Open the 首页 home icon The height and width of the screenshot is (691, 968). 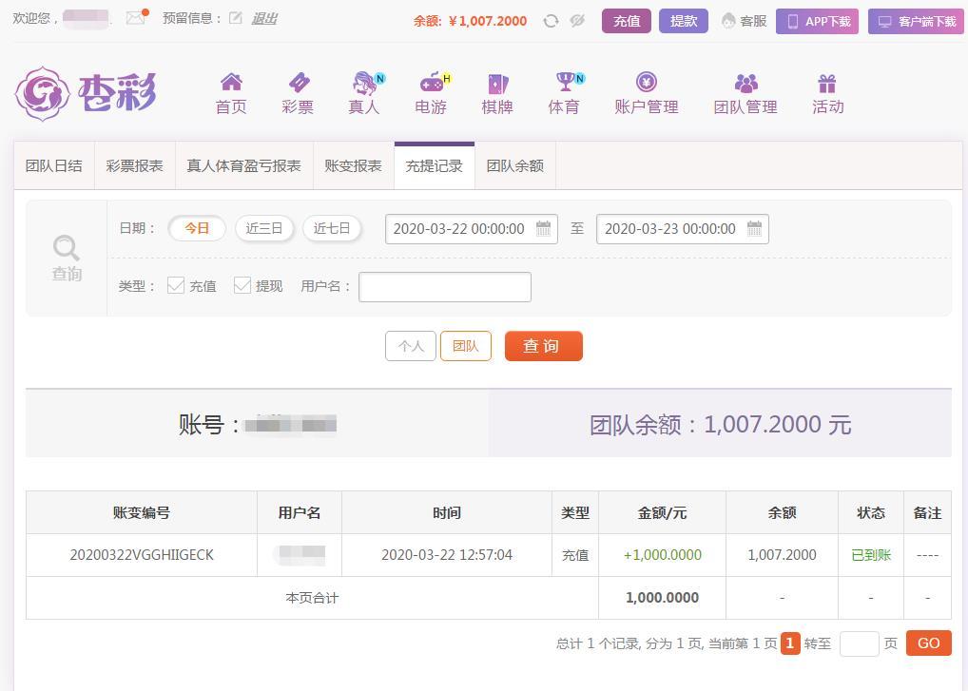pos(231,83)
